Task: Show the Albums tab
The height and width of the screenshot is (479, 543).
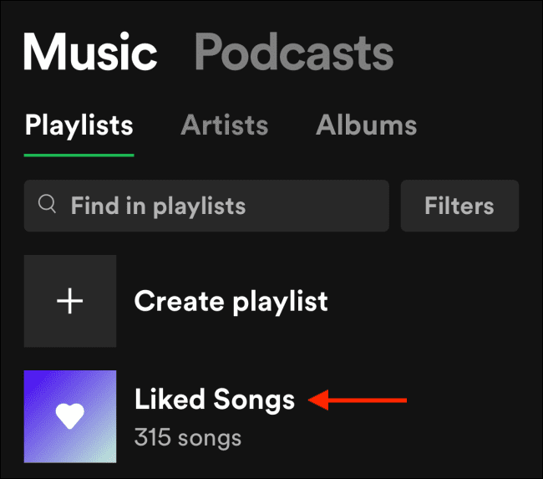Action: (366, 125)
